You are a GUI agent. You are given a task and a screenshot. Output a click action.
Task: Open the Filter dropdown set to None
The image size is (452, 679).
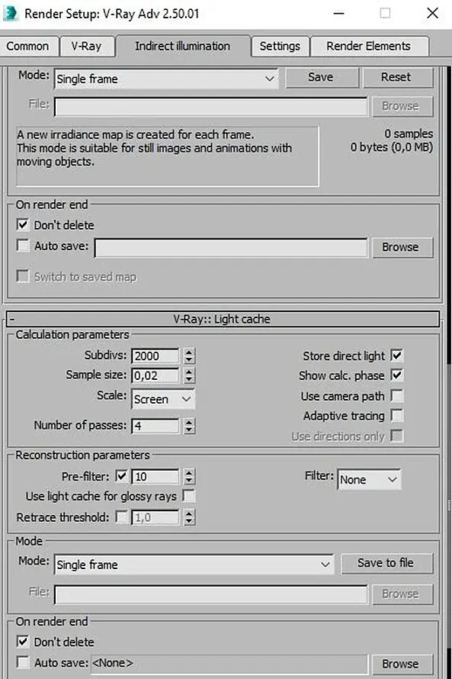point(369,479)
